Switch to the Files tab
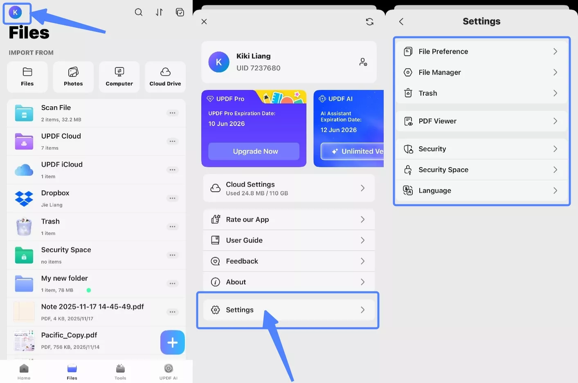Screen dimensions: 578x383 point(72,372)
